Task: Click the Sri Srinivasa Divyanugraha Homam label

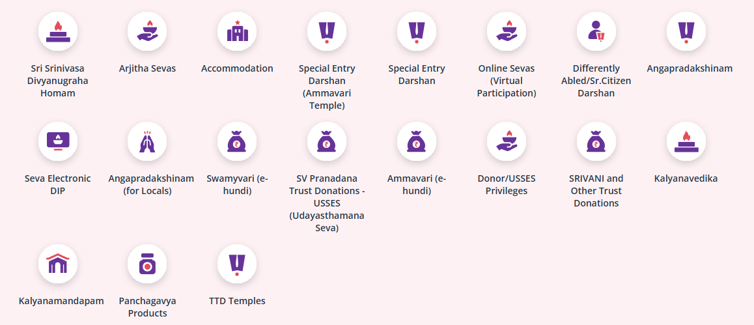Action: pyautogui.click(x=58, y=81)
